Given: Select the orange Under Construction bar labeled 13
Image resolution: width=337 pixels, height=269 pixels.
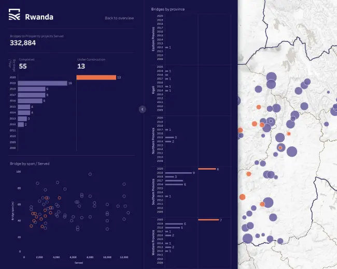Looking at the screenshot, I should click(96, 78).
